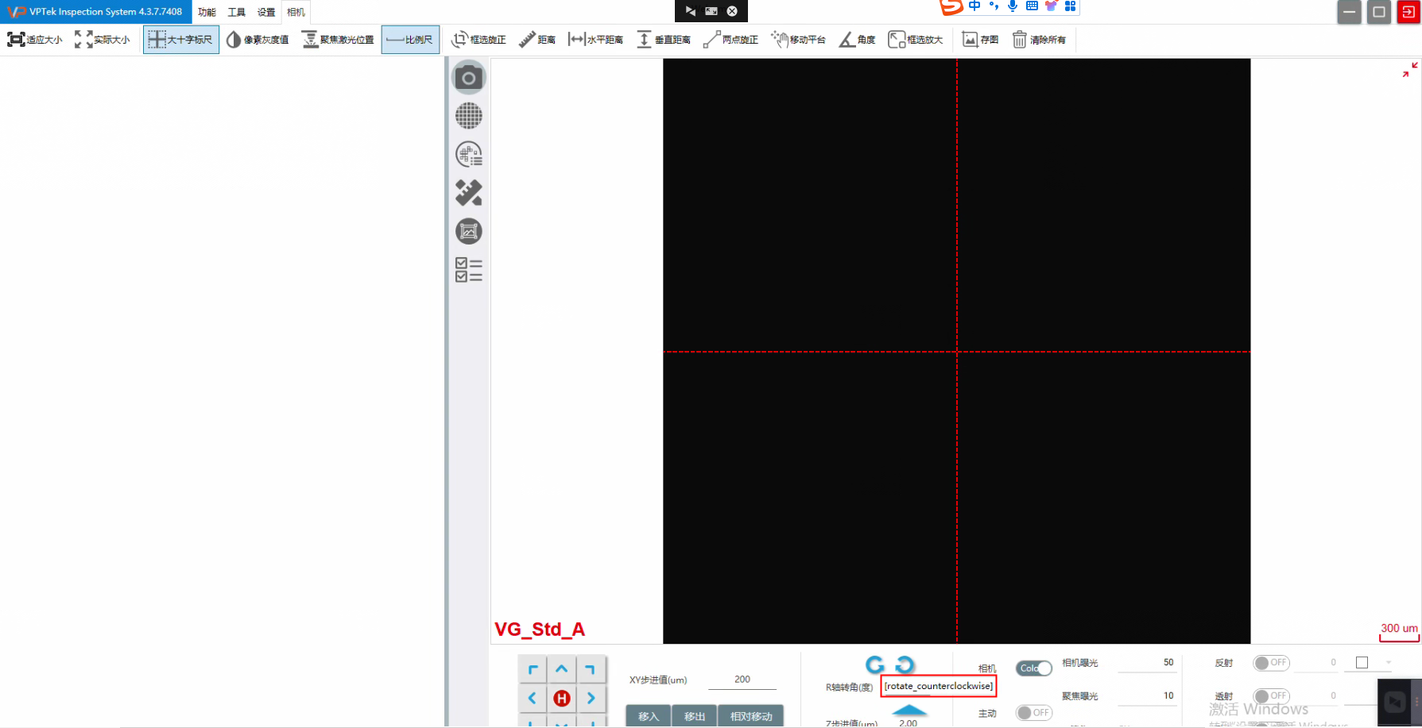The image size is (1422, 728).
Task: Click the focus laser position (聚焦激光位置) tool
Action: pos(338,40)
